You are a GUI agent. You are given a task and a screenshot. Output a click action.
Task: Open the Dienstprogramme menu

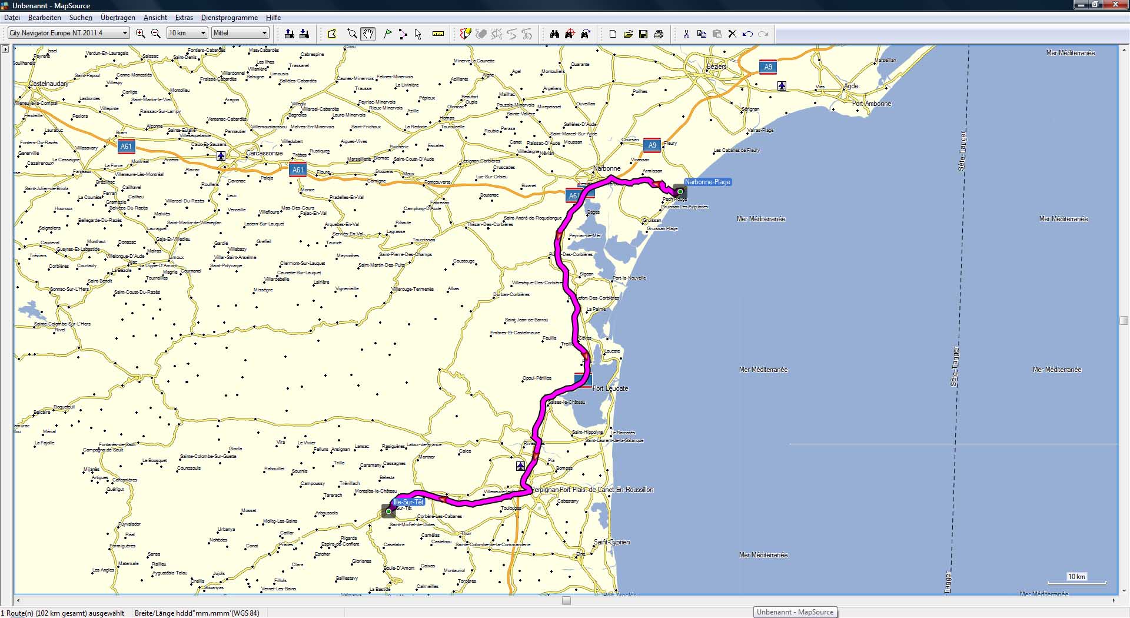(230, 18)
